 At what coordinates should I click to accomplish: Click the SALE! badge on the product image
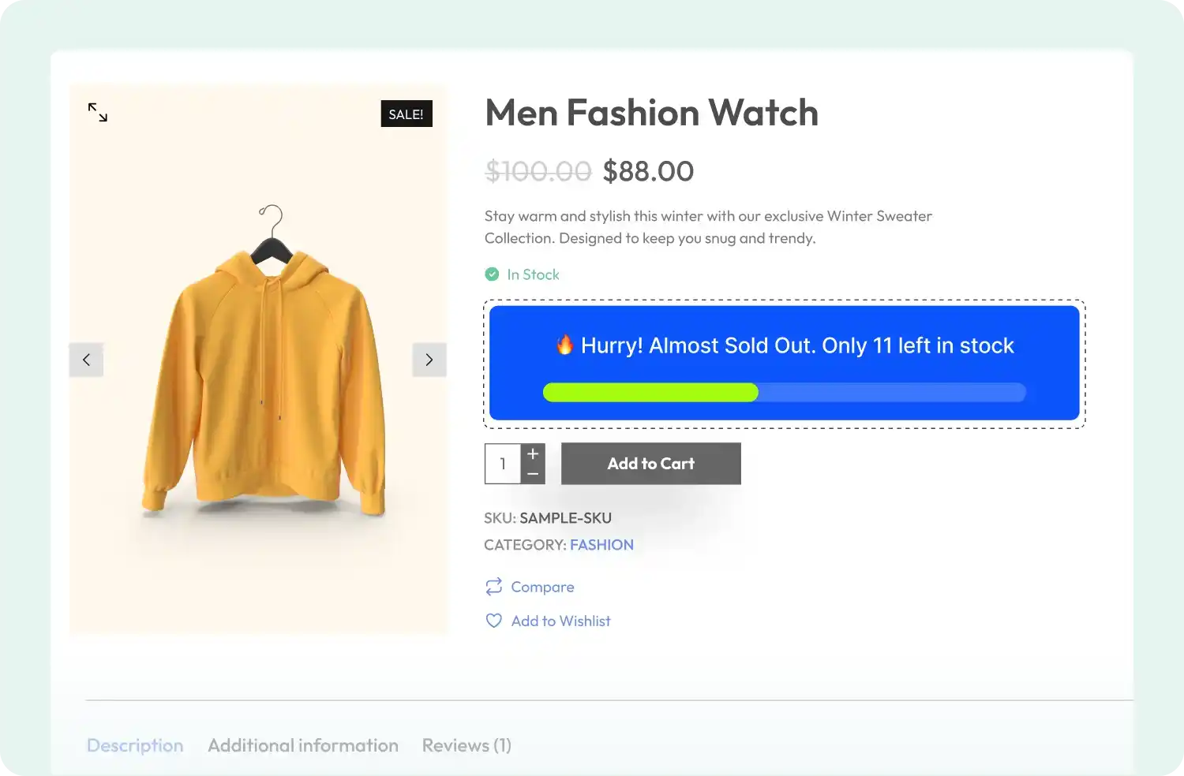(407, 114)
